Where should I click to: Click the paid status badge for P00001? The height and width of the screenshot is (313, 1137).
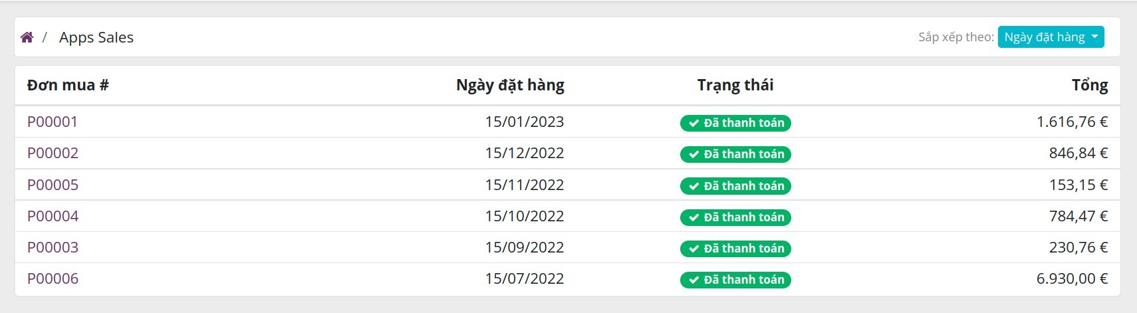[735, 123]
